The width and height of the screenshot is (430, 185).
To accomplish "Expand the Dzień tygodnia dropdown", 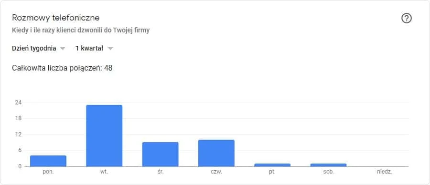I will pyautogui.click(x=39, y=49).
